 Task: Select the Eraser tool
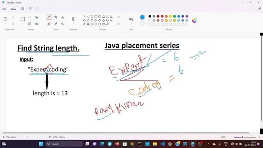49,24
